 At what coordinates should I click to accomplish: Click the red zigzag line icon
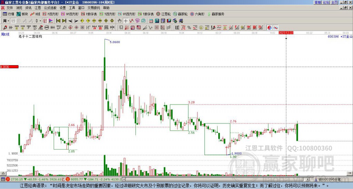(x=131, y=21)
